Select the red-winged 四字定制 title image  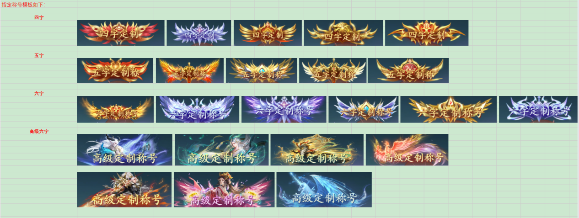[x=120, y=33]
